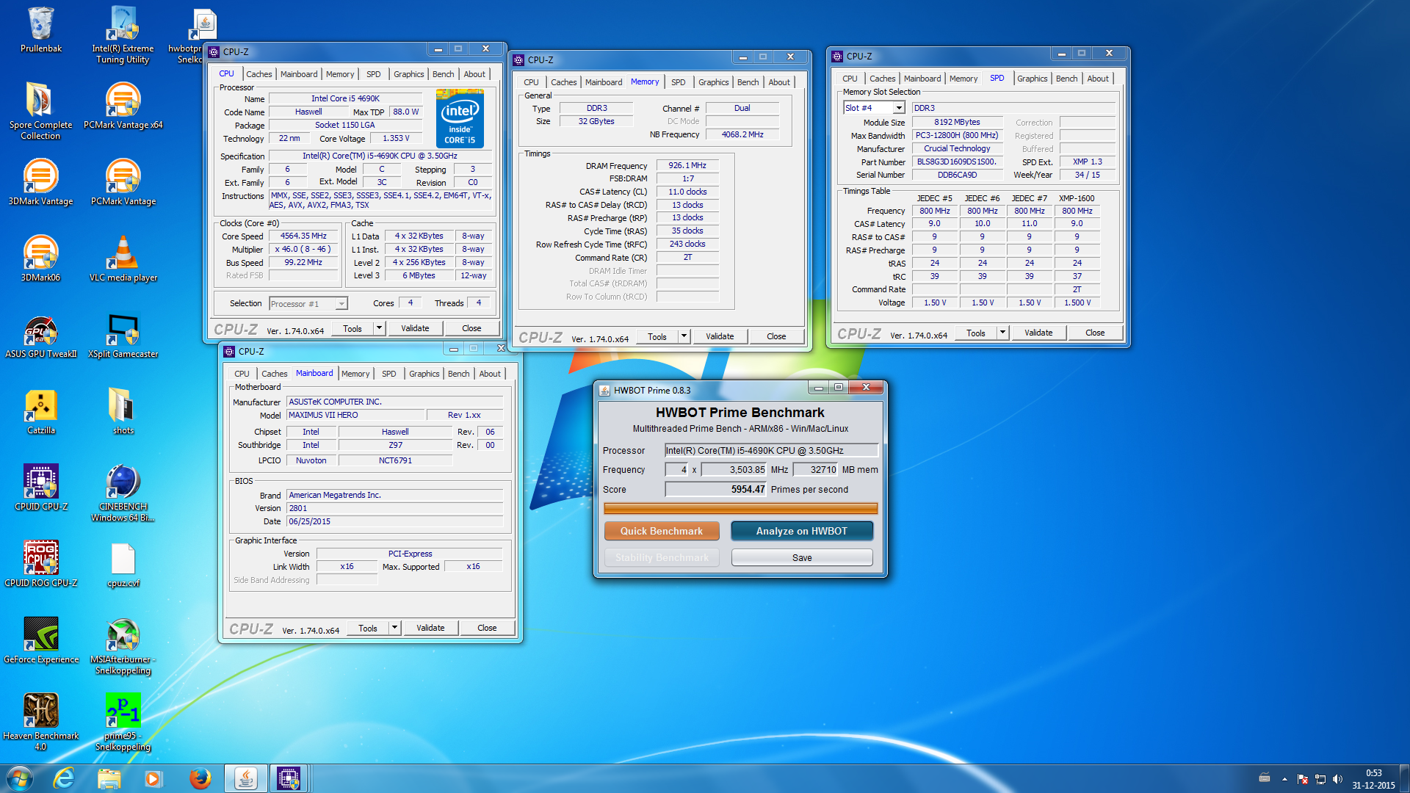The width and height of the screenshot is (1410, 793).
Task: Click the orange HWBOT progress bar
Action: [740, 508]
